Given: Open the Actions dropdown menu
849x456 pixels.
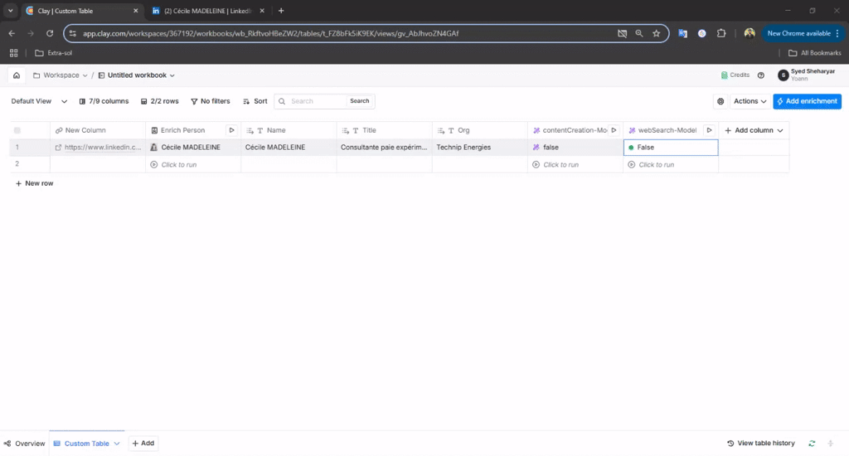Looking at the screenshot, I should click(750, 101).
